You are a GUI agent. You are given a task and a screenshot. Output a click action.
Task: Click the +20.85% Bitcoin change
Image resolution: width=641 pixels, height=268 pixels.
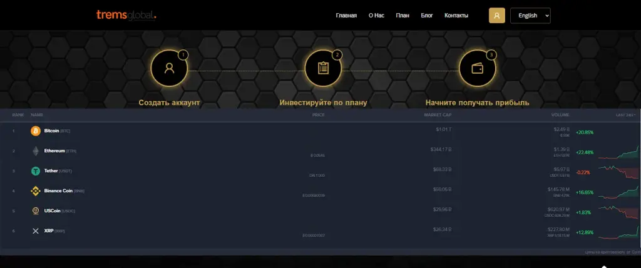(x=585, y=132)
